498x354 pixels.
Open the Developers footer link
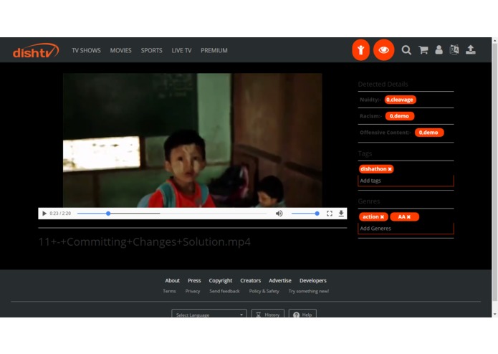[313, 281]
